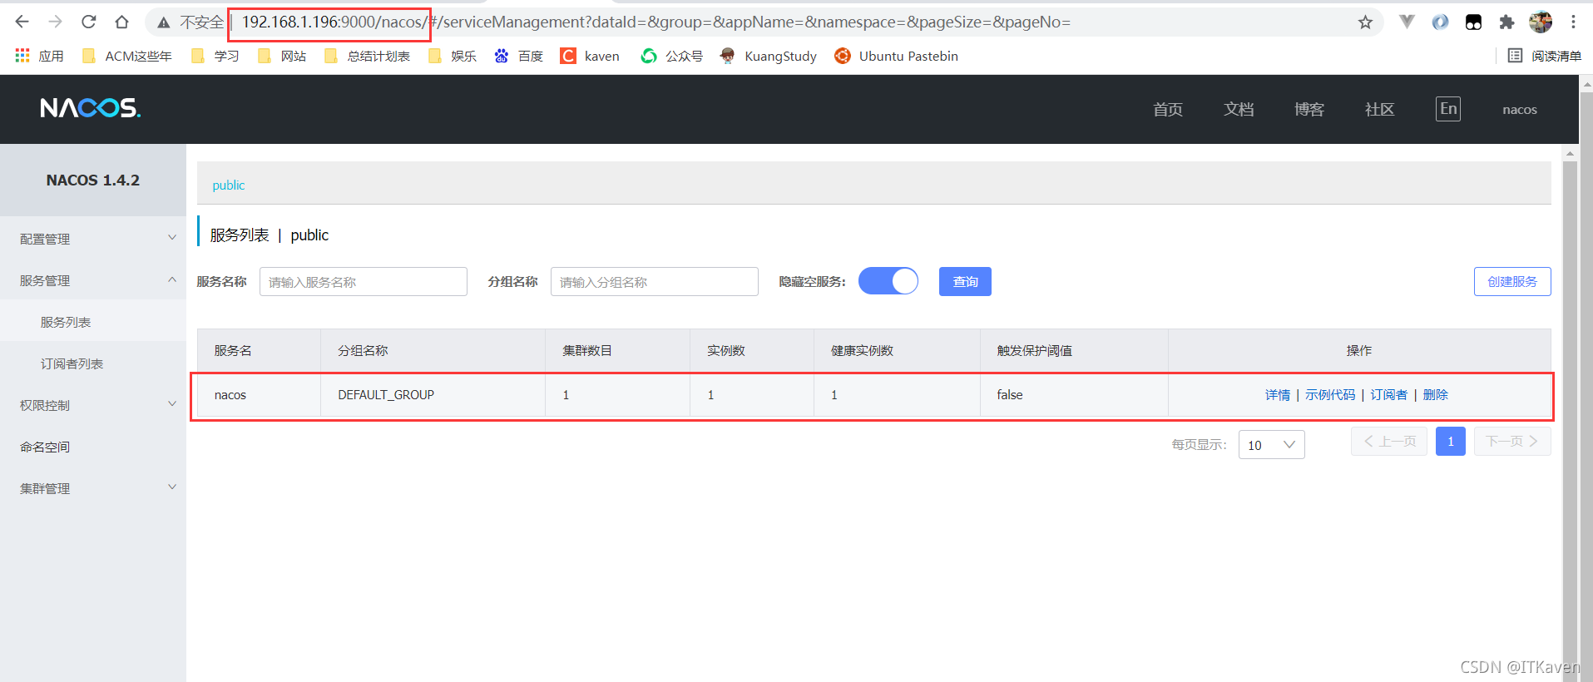Open 示例代码 for the nacos service
Screen dimensions: 1593x682
(1330, 394)
